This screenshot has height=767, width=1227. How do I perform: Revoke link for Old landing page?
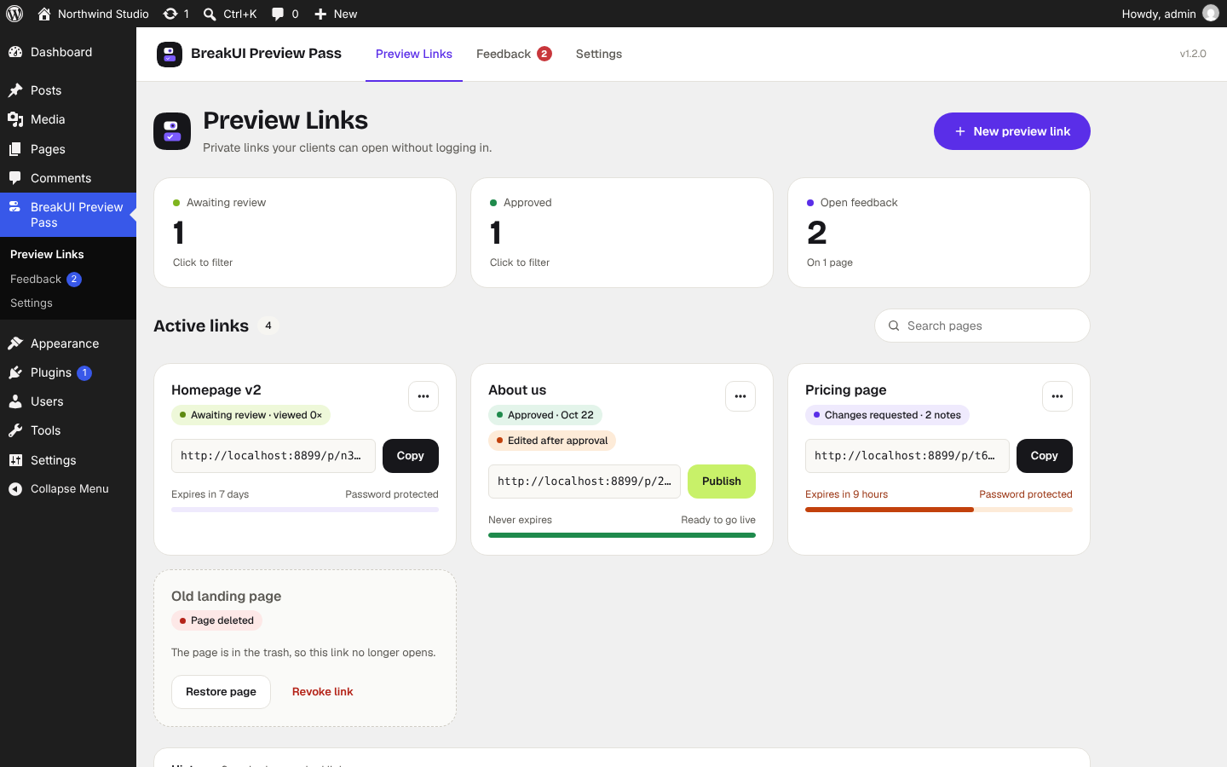point(322,692)
